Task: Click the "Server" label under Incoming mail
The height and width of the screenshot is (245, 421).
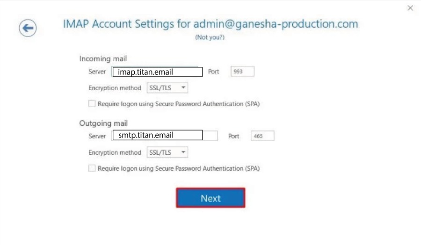Action: click(97, 72)
